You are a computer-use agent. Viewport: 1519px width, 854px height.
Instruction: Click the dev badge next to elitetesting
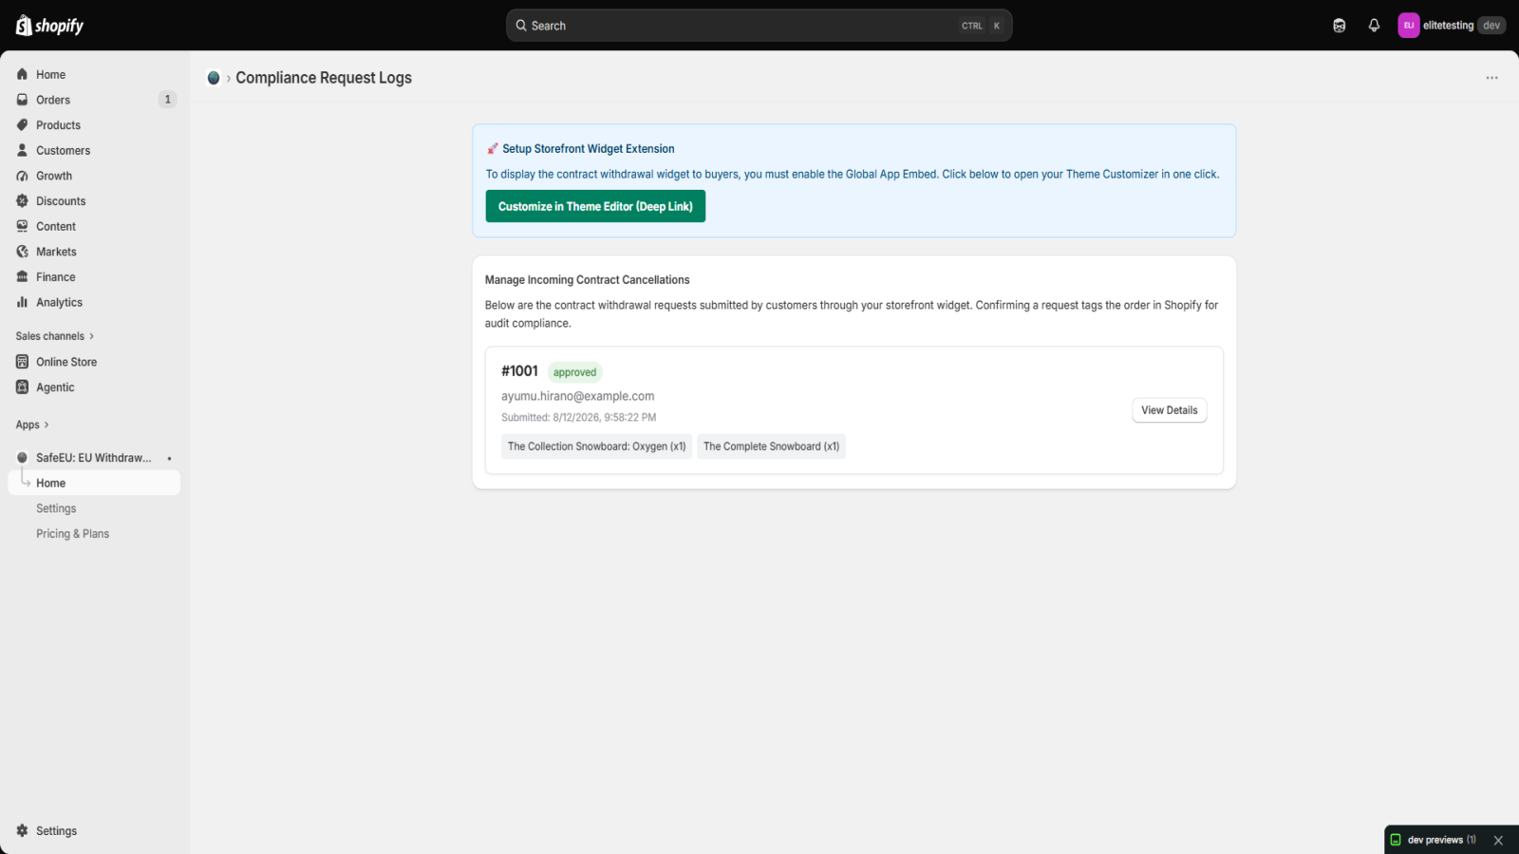tap(1491, 26)
